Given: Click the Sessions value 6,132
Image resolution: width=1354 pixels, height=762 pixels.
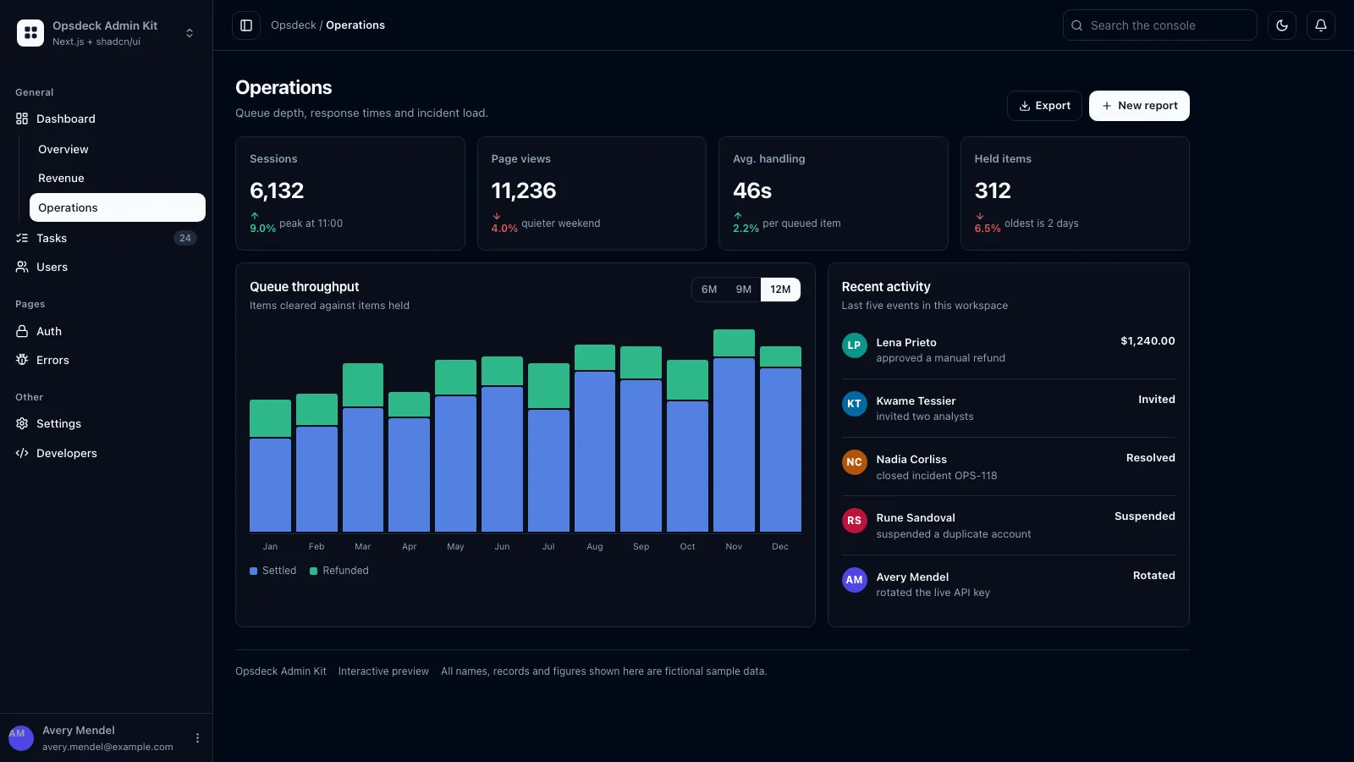Looking at the screenshot, I should point(277,190).
